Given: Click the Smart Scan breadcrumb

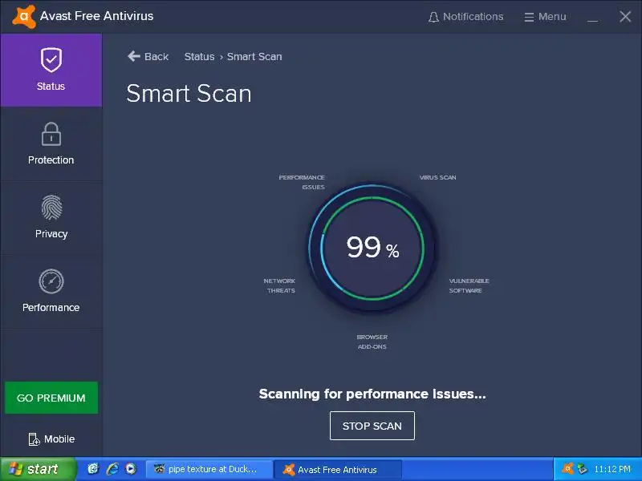Looking at the screenshot, I should click(x=254, y=56).
